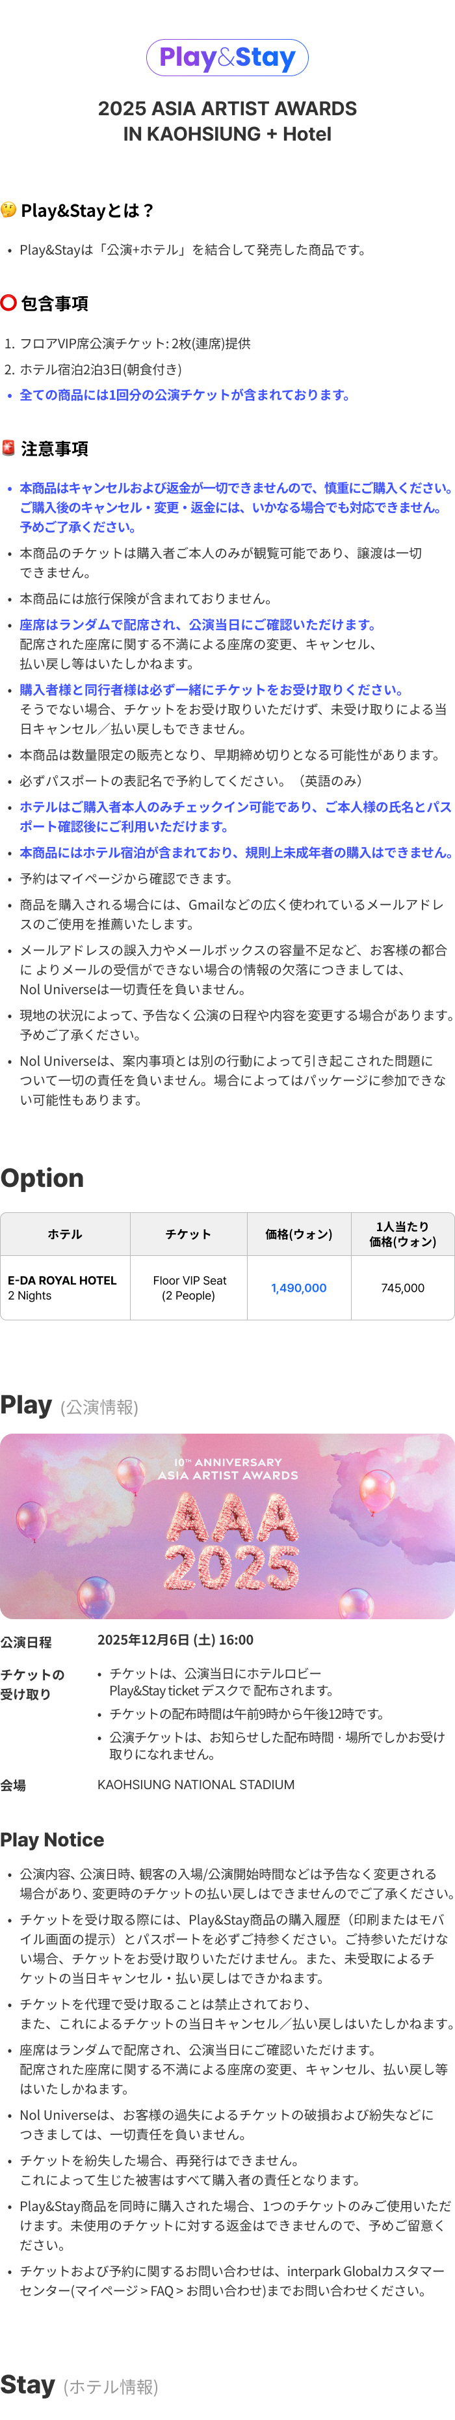Click the siren icon beside 注意事項
The image size is (455, 2420).
coord(8,448)
